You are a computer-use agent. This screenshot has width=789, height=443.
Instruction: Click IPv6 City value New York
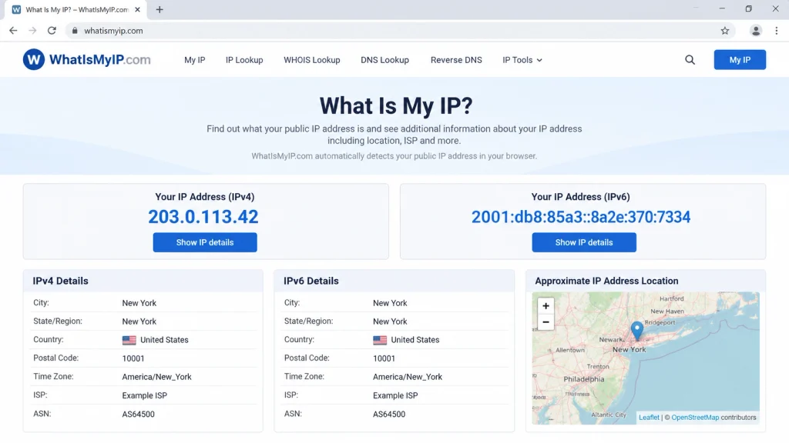pyautogui.click(x=390, y=303)
